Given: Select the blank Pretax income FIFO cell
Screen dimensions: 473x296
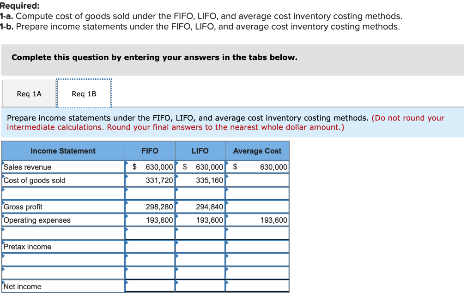Looking at the screenshot, I should click(150, 247).
